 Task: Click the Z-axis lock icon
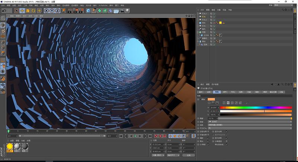pyautogui.click(x=57, y=11)
